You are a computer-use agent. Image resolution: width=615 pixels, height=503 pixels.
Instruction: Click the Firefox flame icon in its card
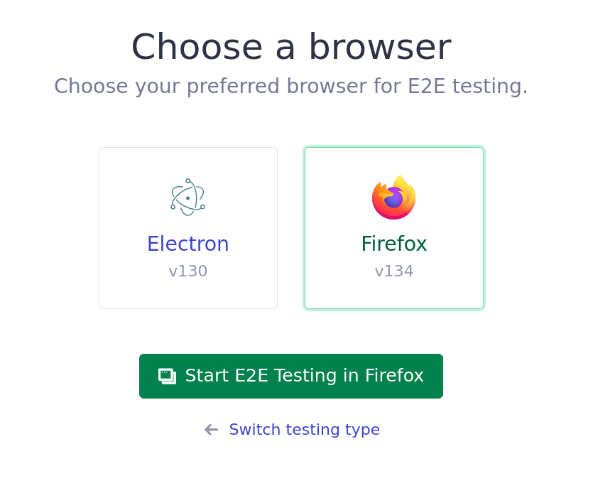(x=393, y=197)
